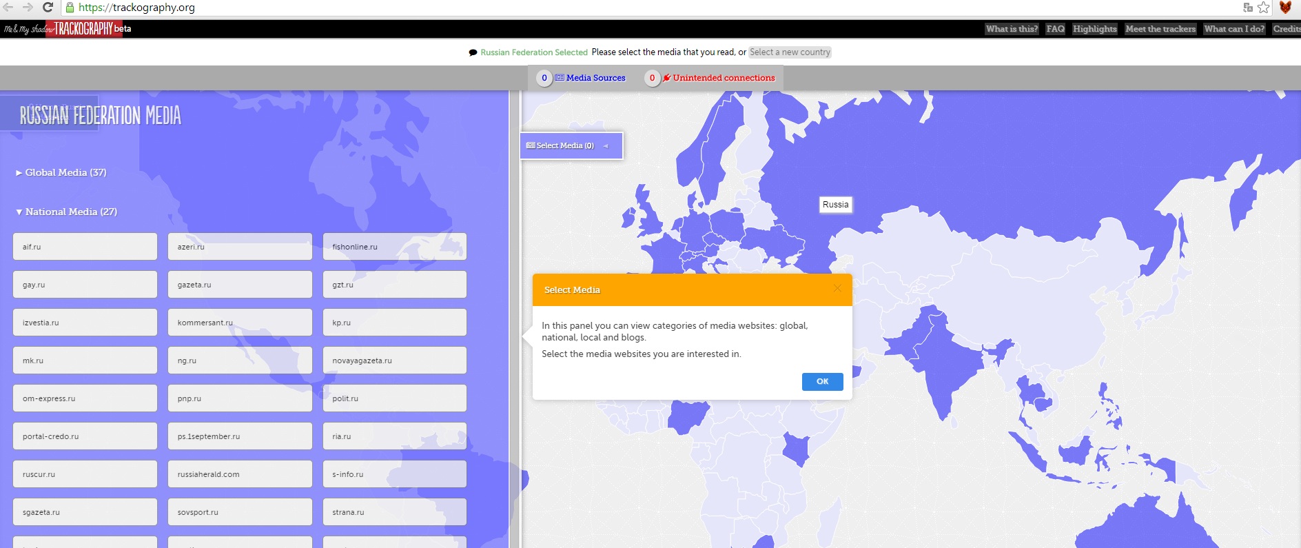Select the strana.ru media source

(395, 512)
